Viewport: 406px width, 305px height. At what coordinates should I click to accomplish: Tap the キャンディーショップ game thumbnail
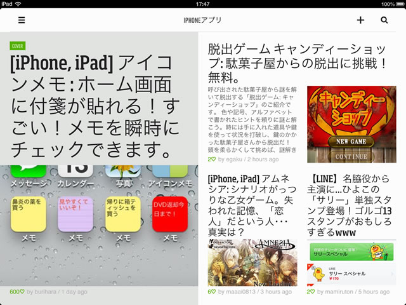(351, 125)
